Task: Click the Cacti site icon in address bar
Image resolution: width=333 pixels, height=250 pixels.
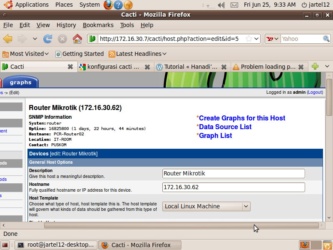Action: coord(92,39)
